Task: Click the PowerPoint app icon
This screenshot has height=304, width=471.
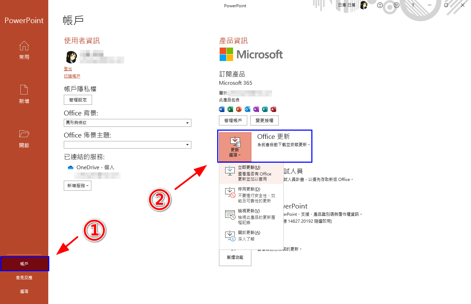Action: tap(239, 110)
